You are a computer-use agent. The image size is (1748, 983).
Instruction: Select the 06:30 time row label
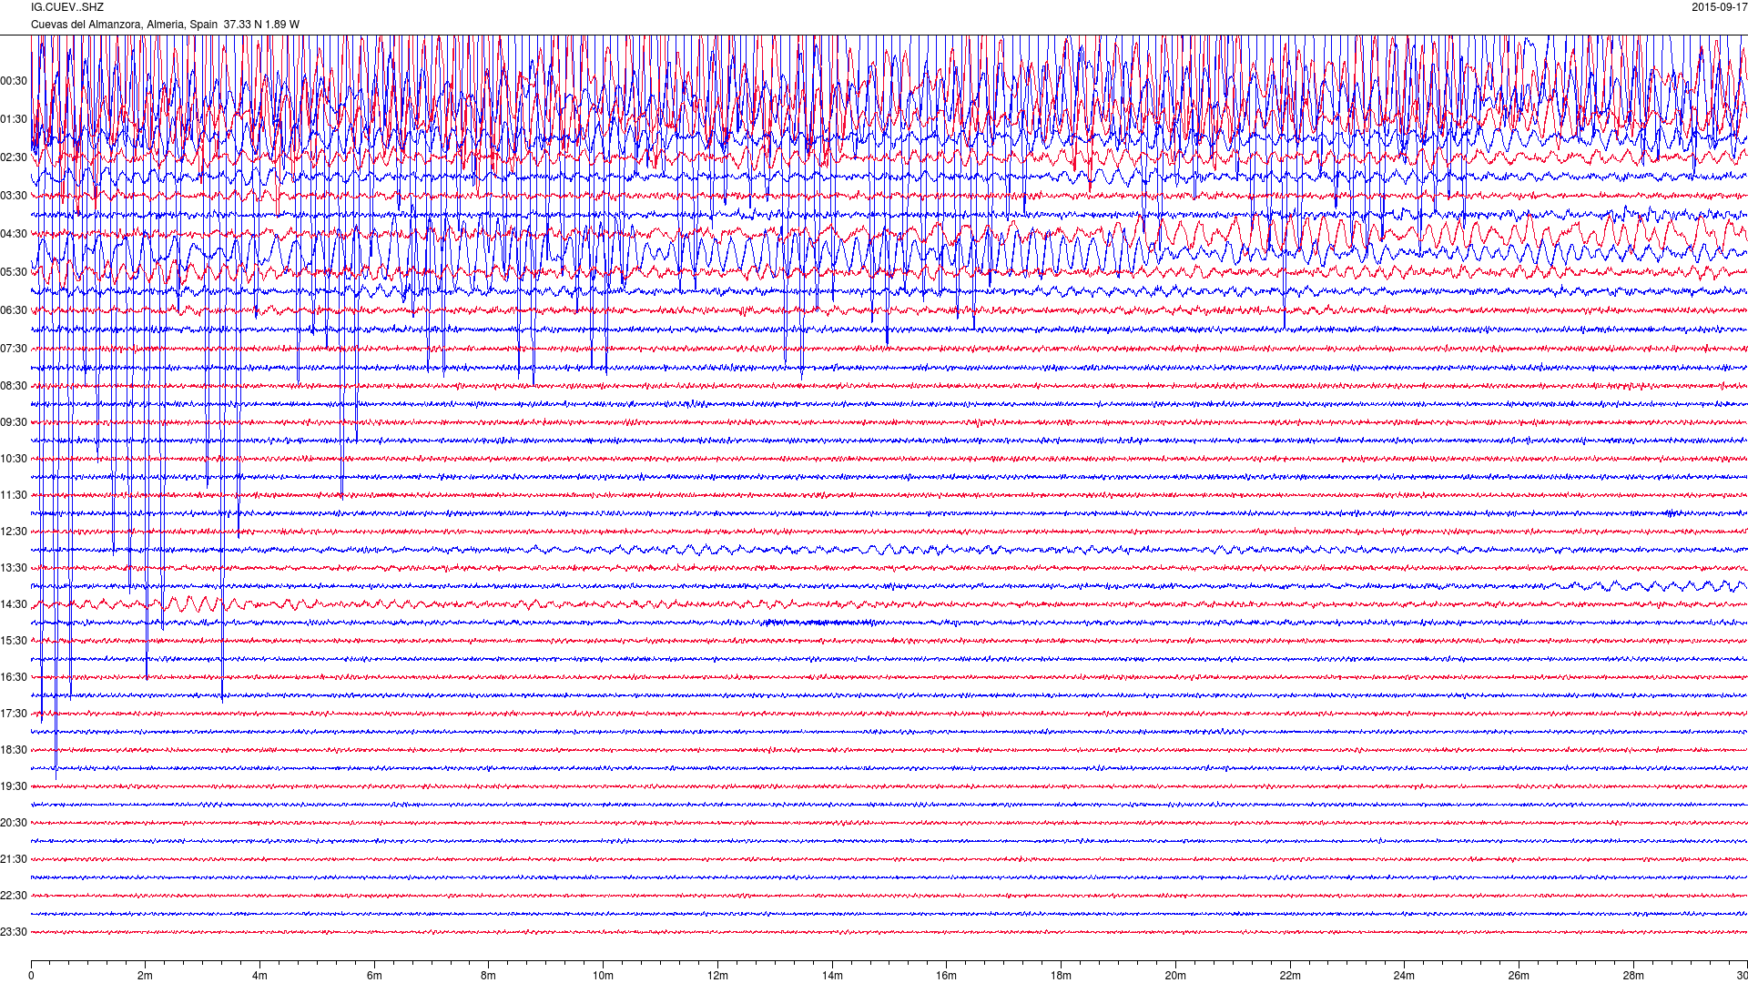14,310
